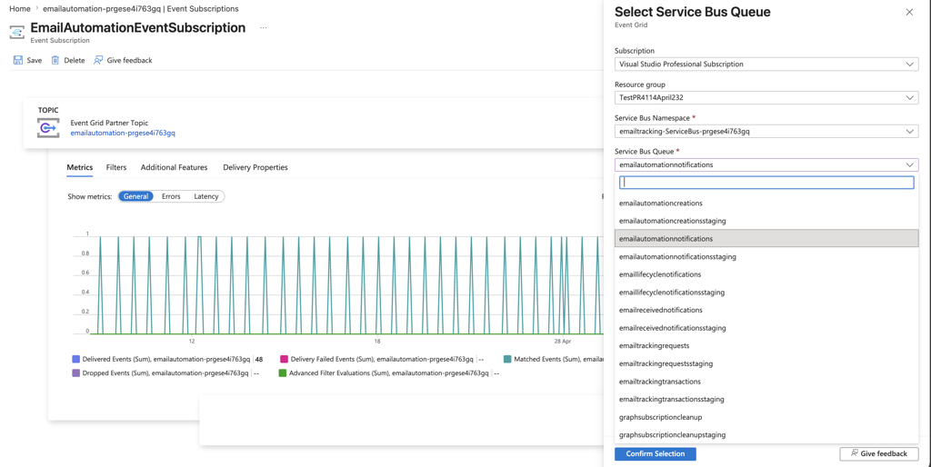Click the Event Grid Partner Topic icon
Viewport: 931px width, 467px height.
click(x=48, y=127)
